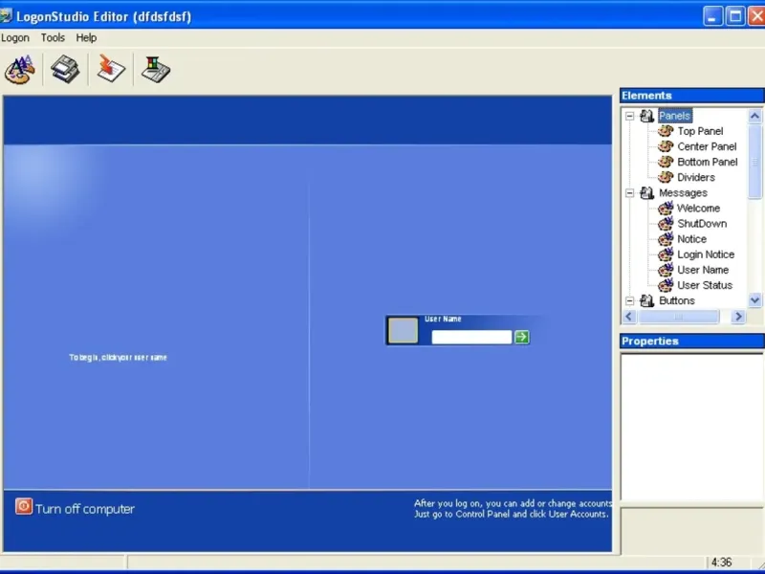Click the top panel area of preview
The width and height of the screenshot is (765, 574).
(307, 121)
